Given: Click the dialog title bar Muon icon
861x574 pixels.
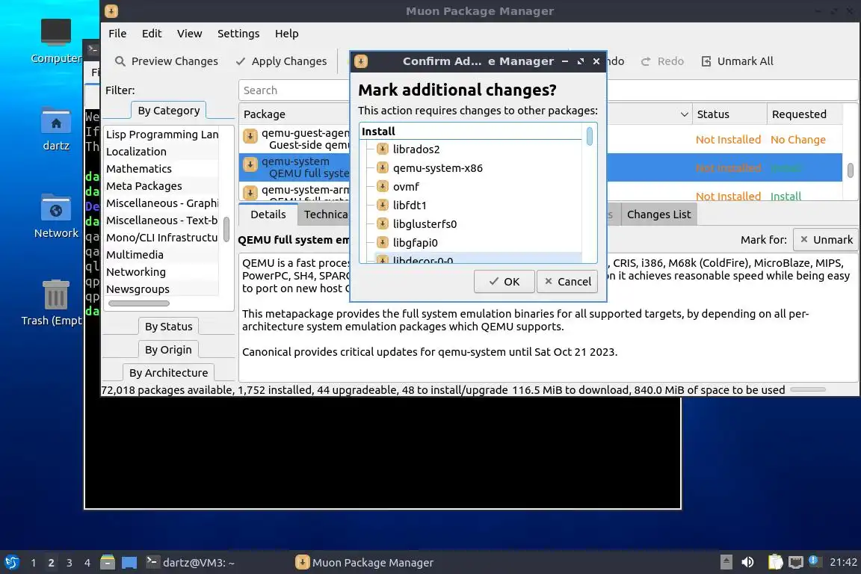Looking at the screenshot, I should (x=361, y=61).
